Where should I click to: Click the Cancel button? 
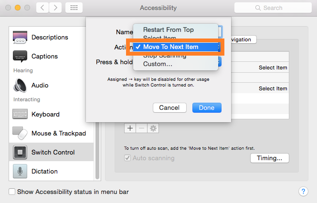(169, 108)
